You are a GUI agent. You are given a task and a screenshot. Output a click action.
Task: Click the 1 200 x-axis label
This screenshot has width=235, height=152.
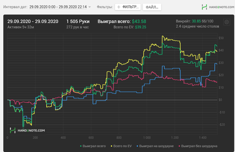(175, 138)
